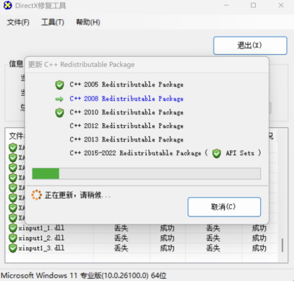Close the DirectX修复工具 window

(x=281, y=5)
